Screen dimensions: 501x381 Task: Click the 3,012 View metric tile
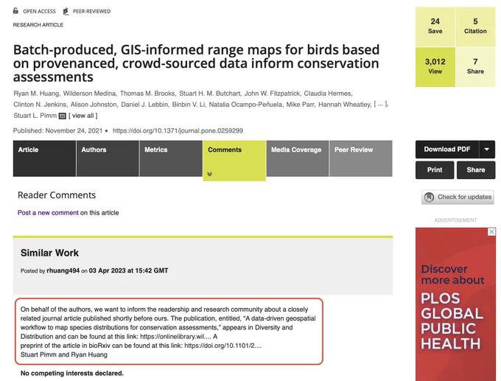(435, 67)
